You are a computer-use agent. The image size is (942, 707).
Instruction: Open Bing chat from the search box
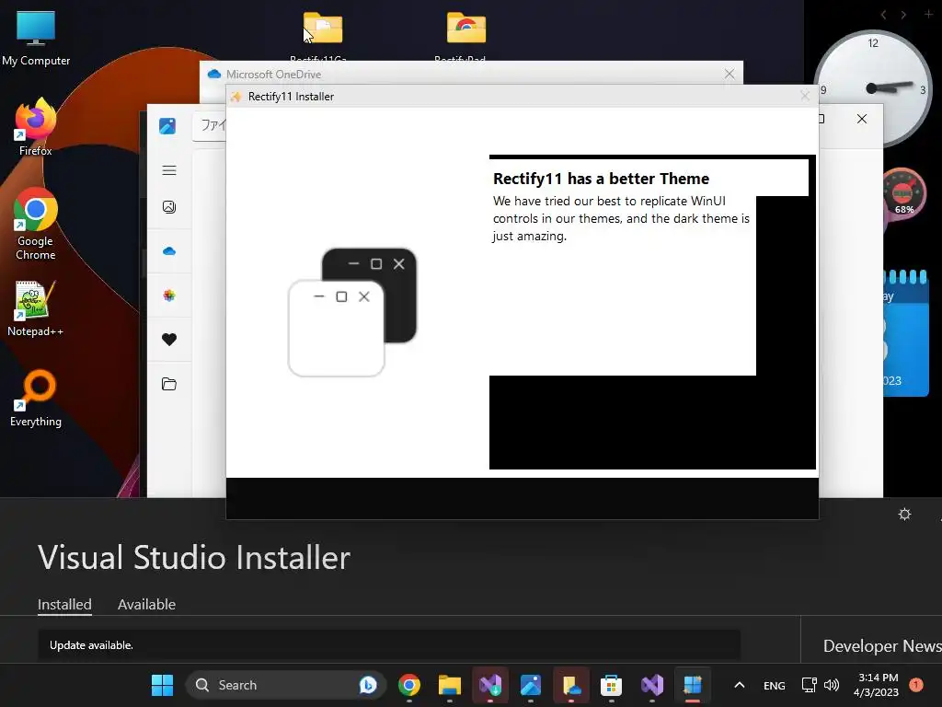(x=368, y=685)
